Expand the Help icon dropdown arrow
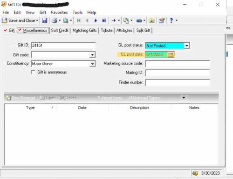Image resolution: width=233 pixels, height=179 pixels. (177, 20)
